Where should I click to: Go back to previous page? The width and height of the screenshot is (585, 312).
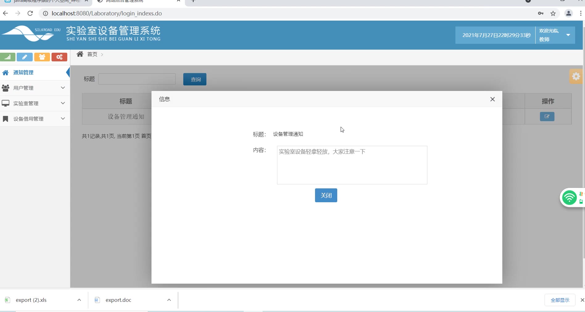(5, 14)
